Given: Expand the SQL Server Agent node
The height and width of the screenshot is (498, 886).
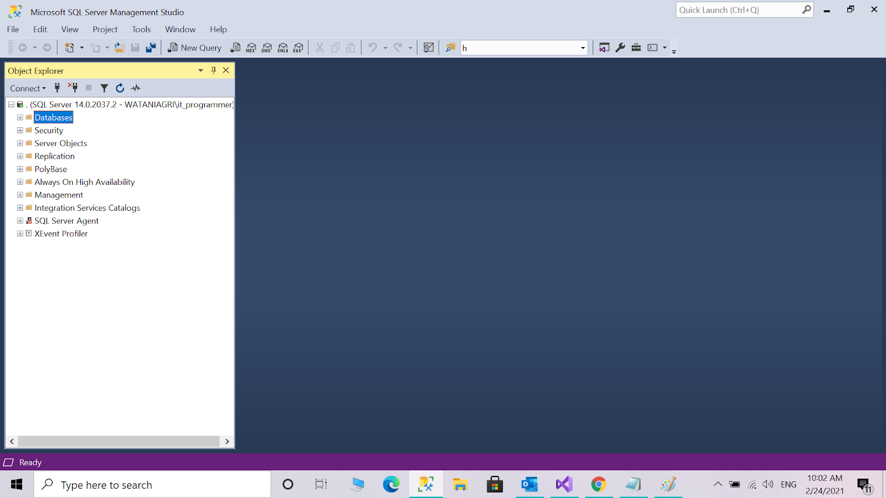Looking at the screenshot, I should tap(20, 220).
